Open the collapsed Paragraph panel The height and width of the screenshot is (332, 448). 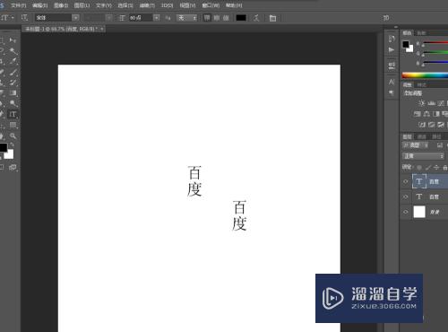(x=392, y=93)
